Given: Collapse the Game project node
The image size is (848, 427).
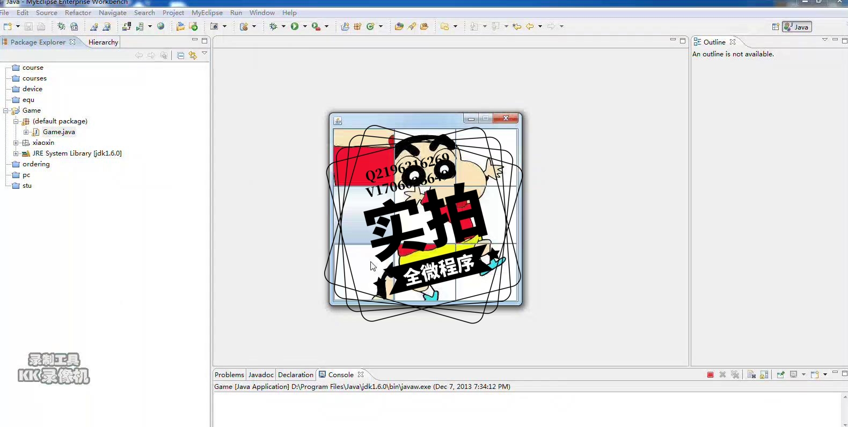Looking at the screenshot, I should click(x=6, y=111).
